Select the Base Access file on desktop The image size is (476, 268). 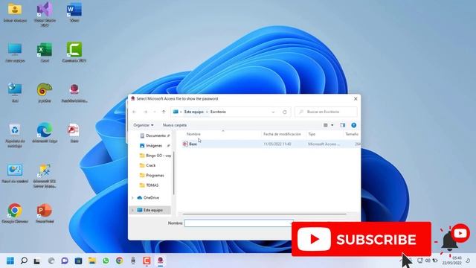74,133
